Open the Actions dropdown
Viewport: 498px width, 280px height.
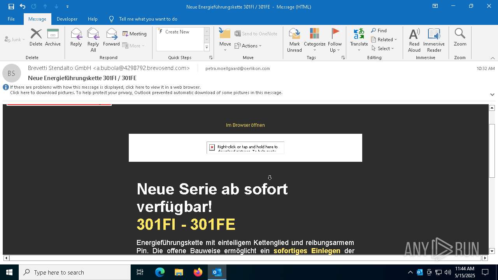tap(248, 45)
